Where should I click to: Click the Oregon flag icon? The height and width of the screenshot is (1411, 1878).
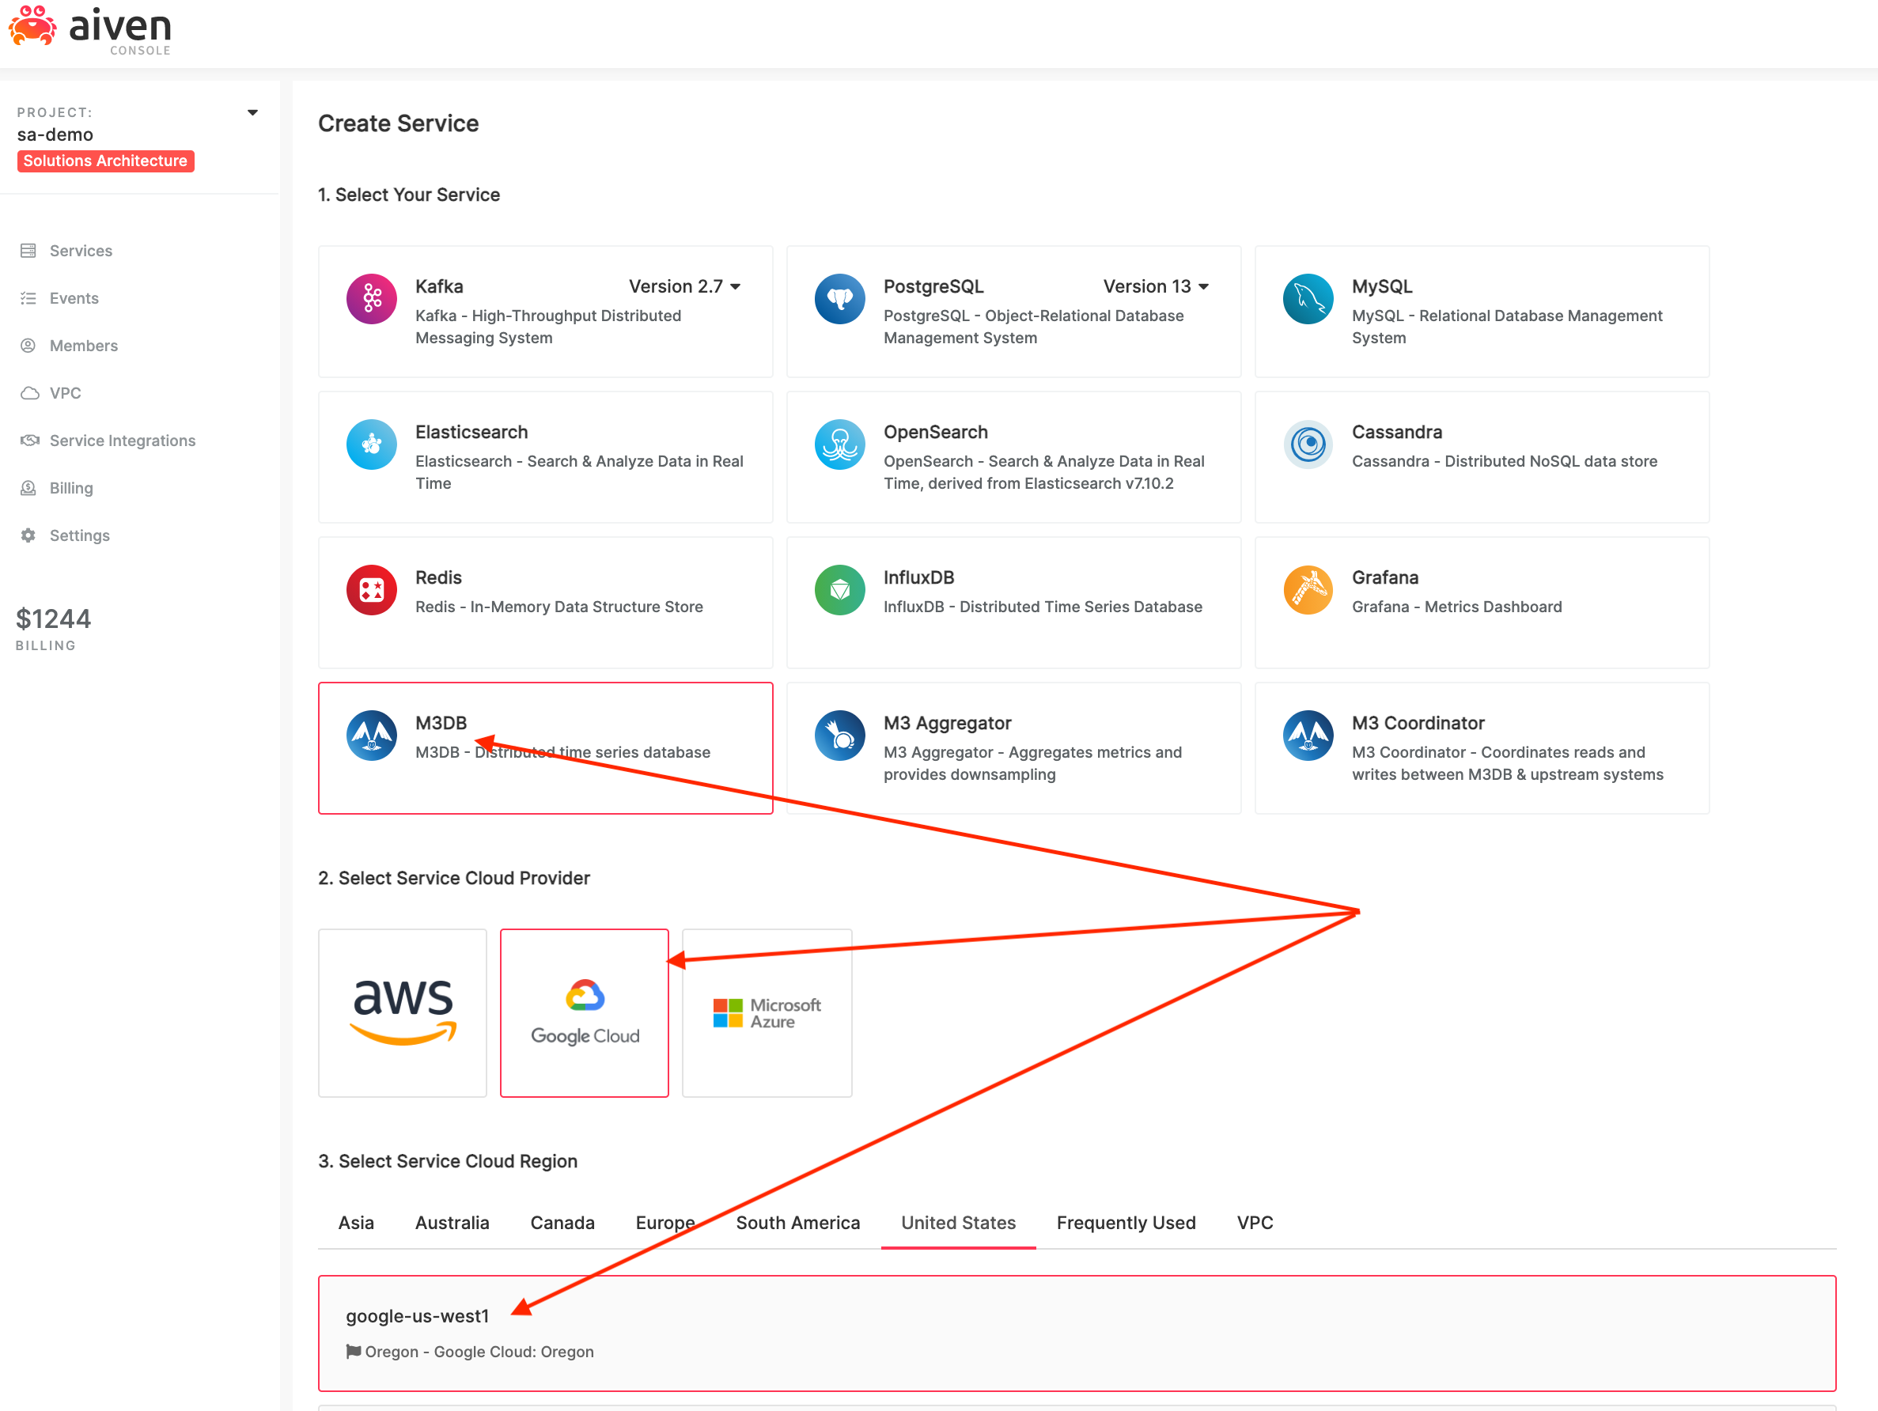pos(353,1351)
